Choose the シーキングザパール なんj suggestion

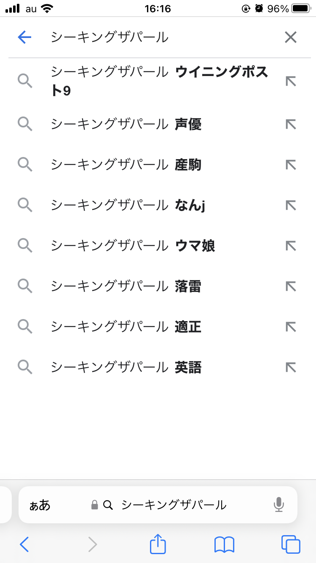(x=127, y=205)
